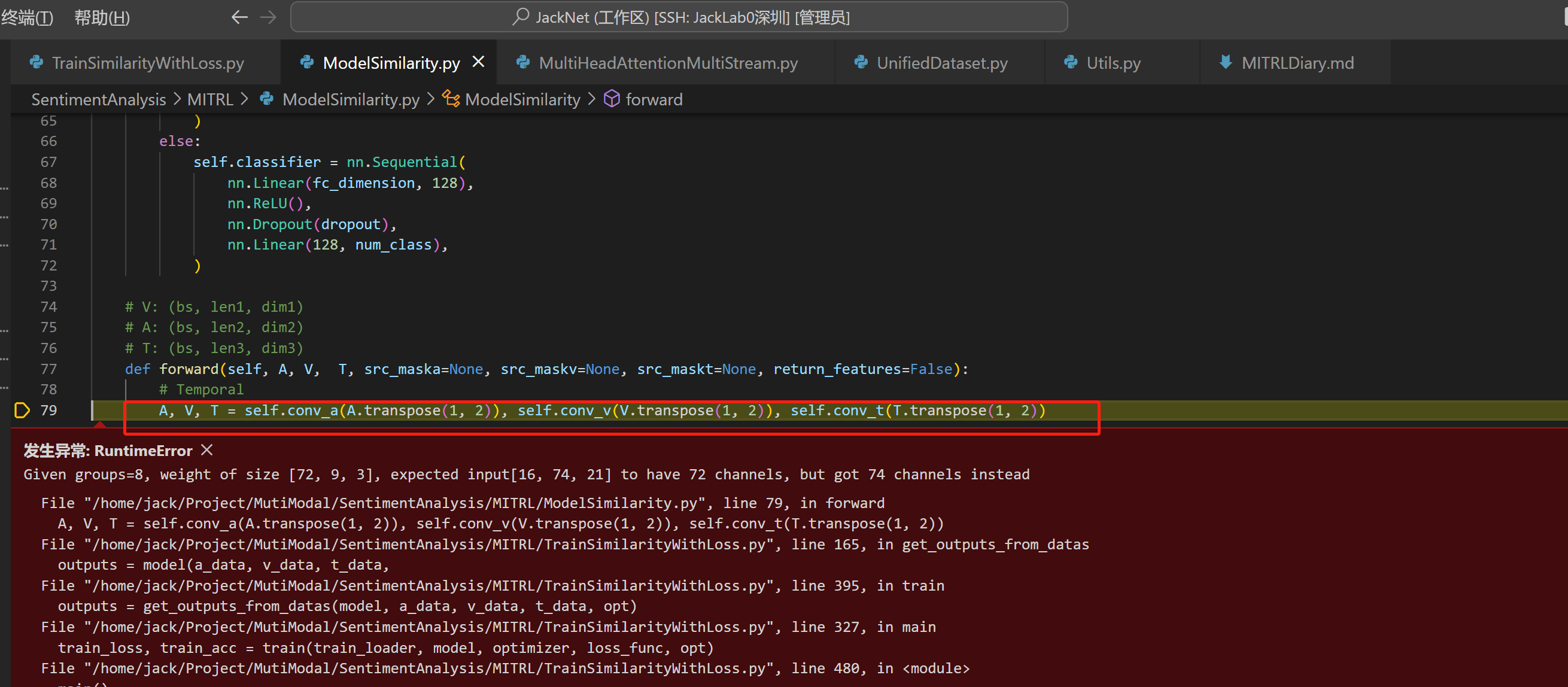Click the JackNet workspace search box
This screenshot has width=1568, height=687.
coord(679,17)
